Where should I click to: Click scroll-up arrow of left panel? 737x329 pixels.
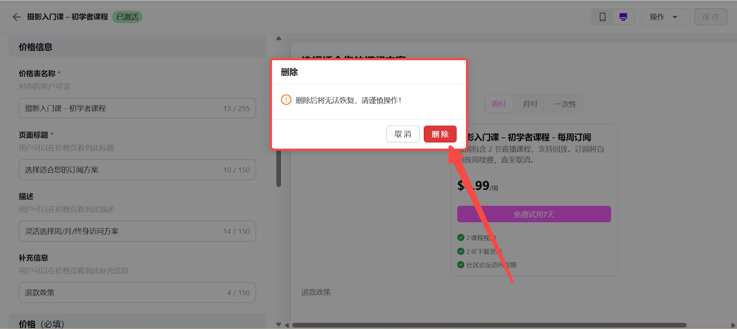click(x=279, y=39)
